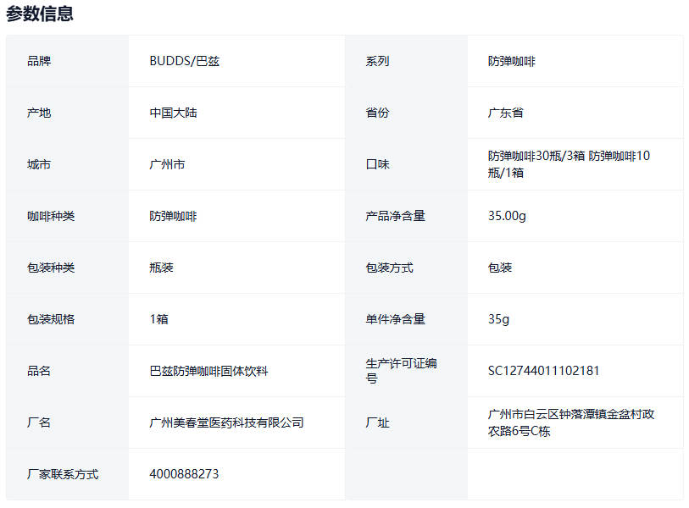The height and width of the screenshot is (508, 689).
Task: Select the 口味 label cell
Action: coord(406,164)
